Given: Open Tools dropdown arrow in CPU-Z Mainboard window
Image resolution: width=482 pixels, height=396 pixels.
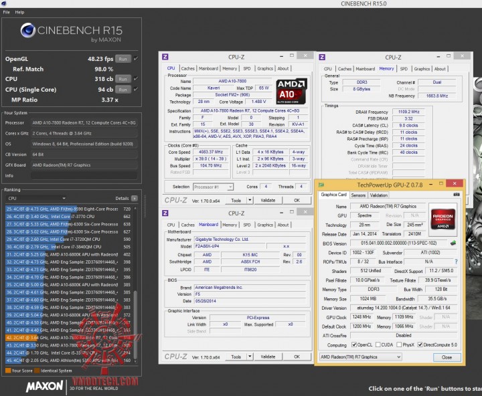Looking at the screenshot, I should (x=250, y=357).
